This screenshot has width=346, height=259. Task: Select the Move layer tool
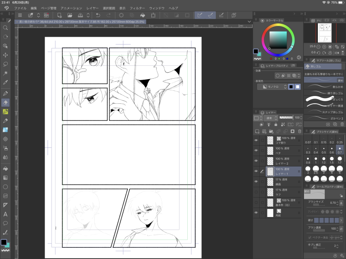tap(6, 55)
